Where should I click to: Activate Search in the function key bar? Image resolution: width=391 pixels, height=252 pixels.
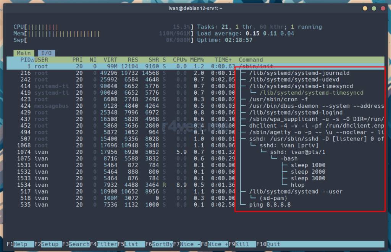(79, 244)
